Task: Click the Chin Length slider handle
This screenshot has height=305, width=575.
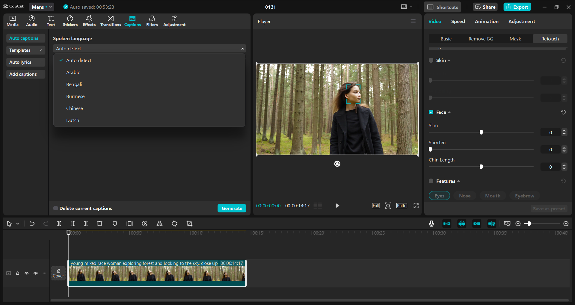Action: (x=481, y=167)
